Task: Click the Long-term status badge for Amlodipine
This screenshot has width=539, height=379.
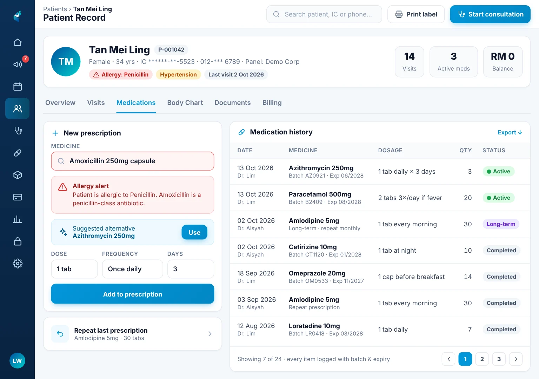Action: (x=501, y=224)
